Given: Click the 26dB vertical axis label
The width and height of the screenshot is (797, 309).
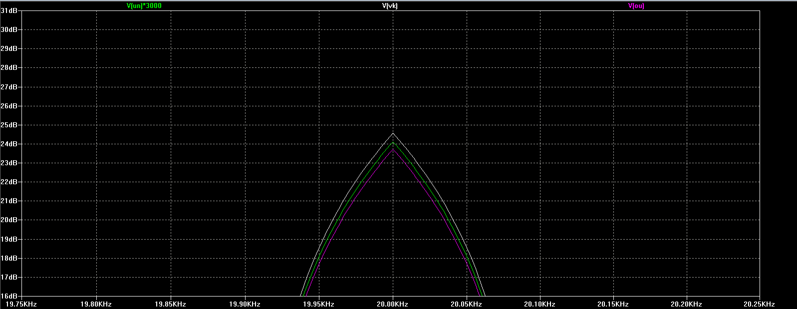Looking at the screenshot, I should 9,106.
